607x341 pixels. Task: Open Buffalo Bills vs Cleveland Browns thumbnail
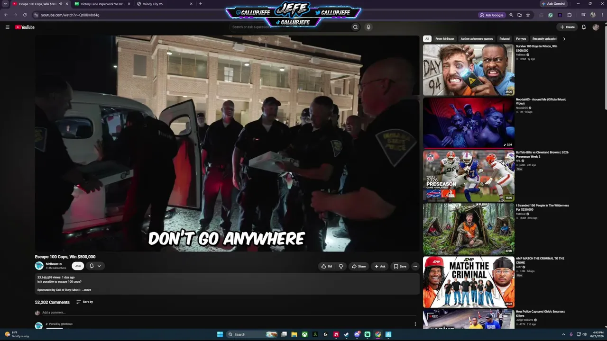[469, 176]
